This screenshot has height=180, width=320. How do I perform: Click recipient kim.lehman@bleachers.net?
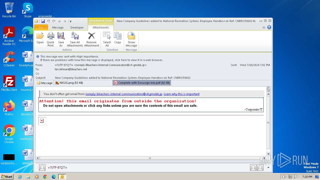(x=71, y=69)
